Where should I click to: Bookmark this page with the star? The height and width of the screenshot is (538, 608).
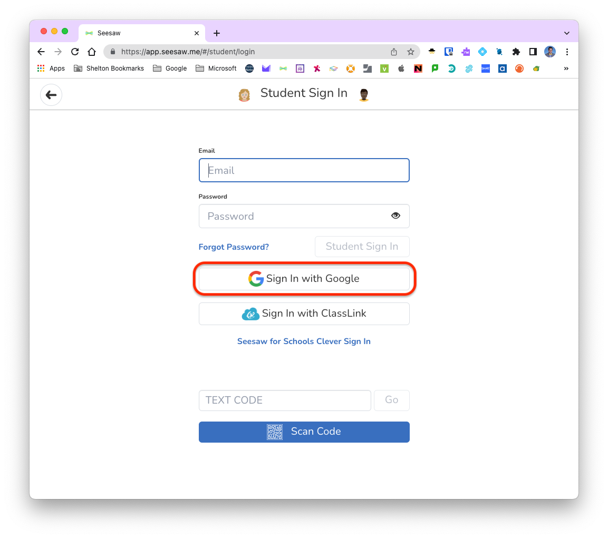click(x=411, y=52)
